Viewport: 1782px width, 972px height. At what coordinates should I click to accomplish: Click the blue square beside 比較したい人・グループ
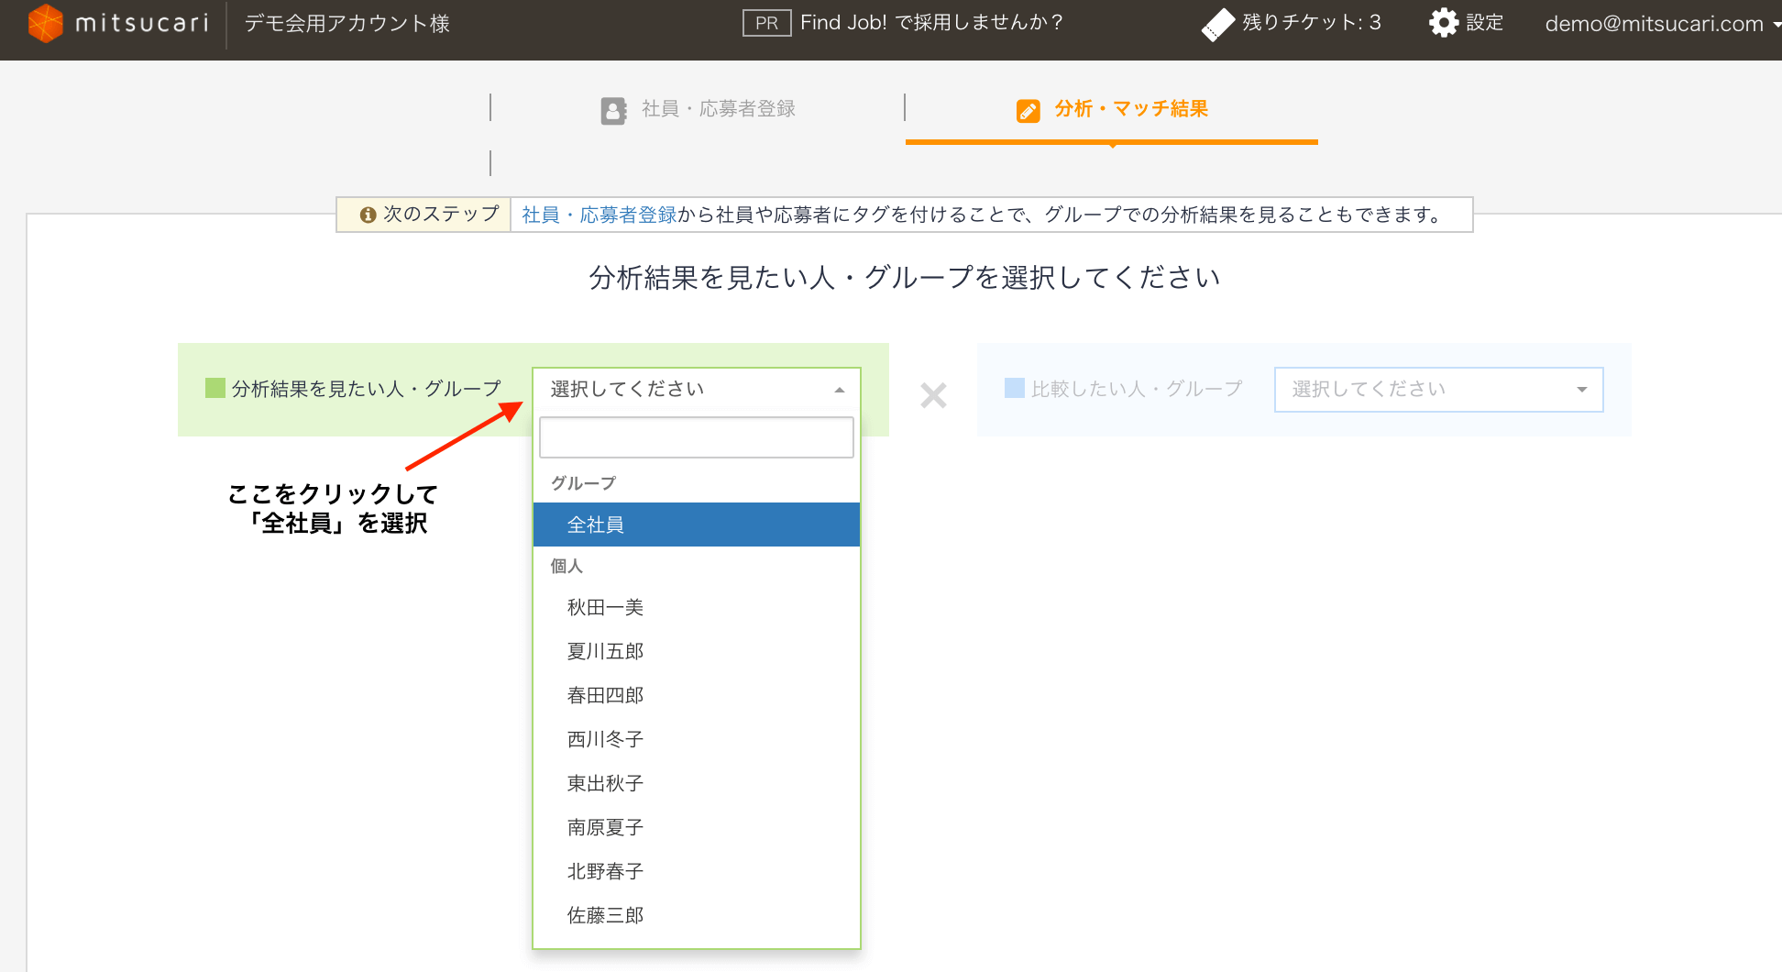[1014, 388]
